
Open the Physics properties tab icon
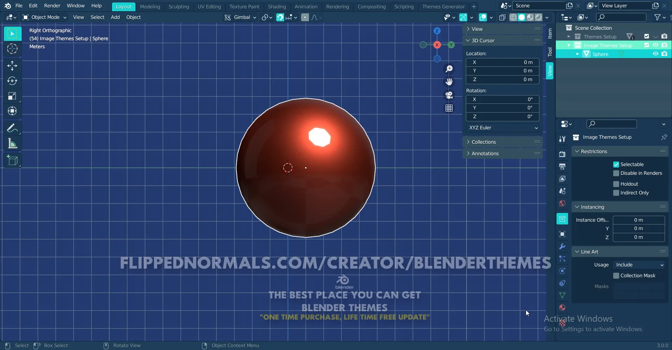coord(562,271)
